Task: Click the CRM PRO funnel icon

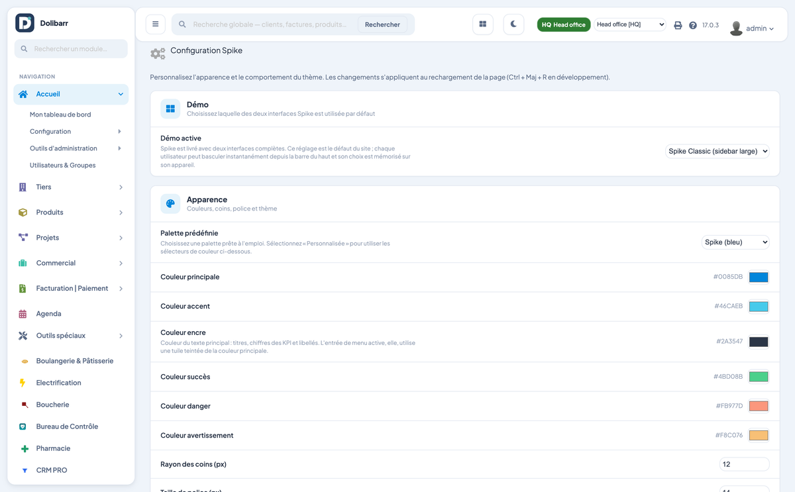Action: (25, 471)
